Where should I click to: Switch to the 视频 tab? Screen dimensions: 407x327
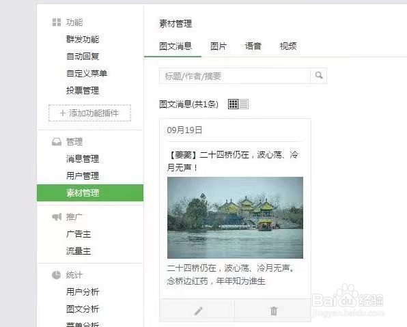tap(288, 46)
